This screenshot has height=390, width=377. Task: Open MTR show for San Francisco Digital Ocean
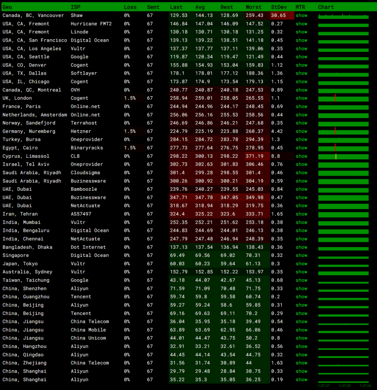pyautogui.click(x=301, y=40)
